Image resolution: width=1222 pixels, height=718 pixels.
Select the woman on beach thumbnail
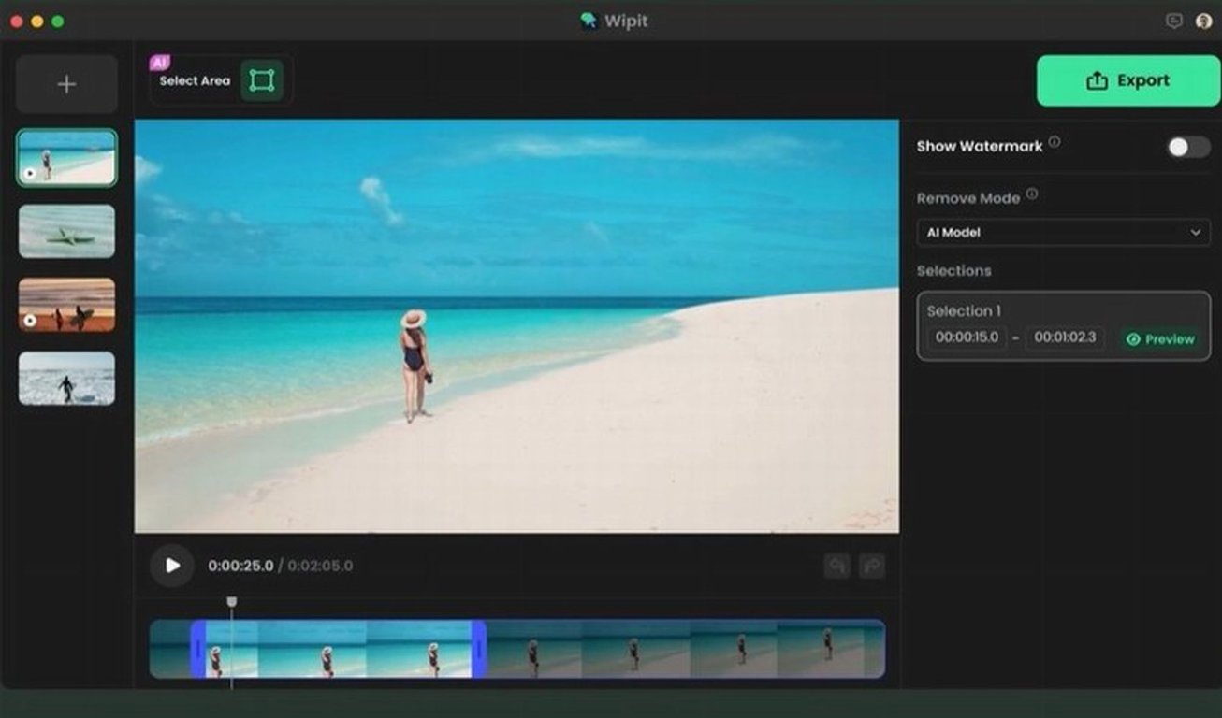click(66, 158)
